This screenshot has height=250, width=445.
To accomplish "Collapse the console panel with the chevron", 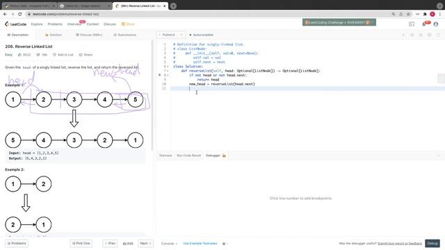I will point(438,156).
